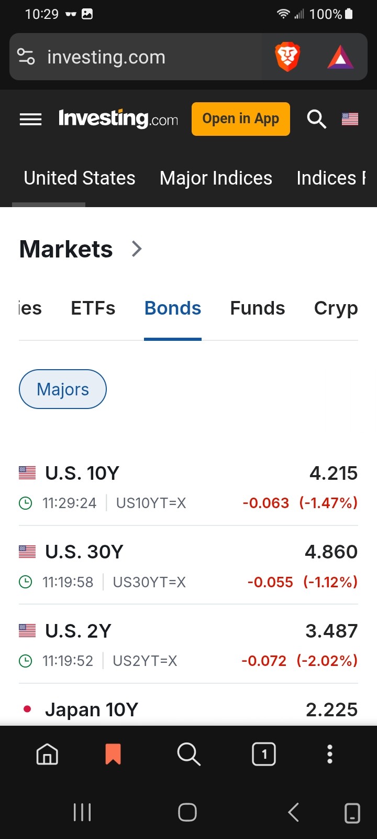Tap the bottom bar search icon
377x839 pixels.
188,754
